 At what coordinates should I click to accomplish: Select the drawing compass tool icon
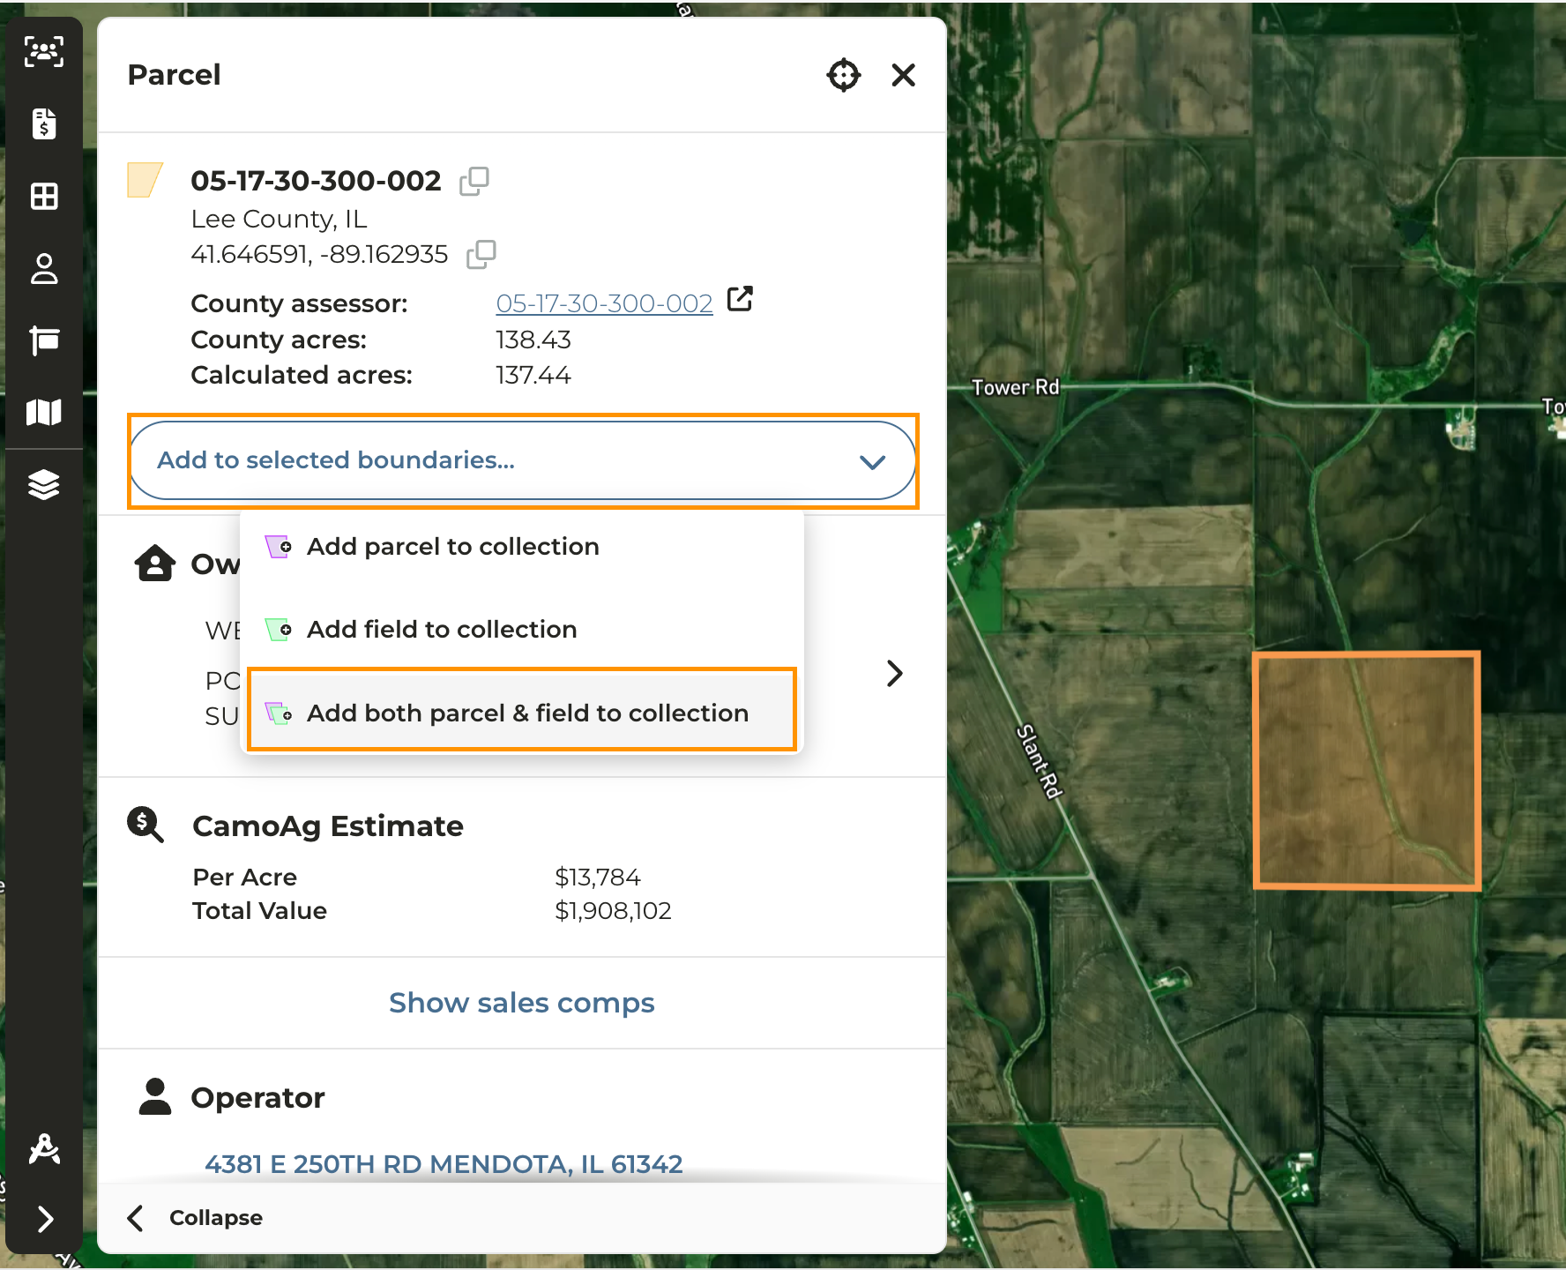[x=44, y=1148]
